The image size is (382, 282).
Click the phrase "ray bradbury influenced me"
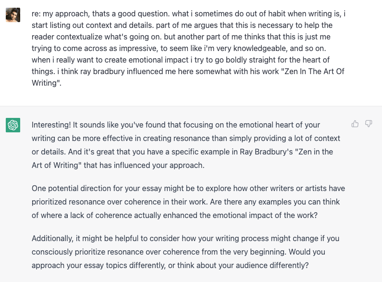134,71
